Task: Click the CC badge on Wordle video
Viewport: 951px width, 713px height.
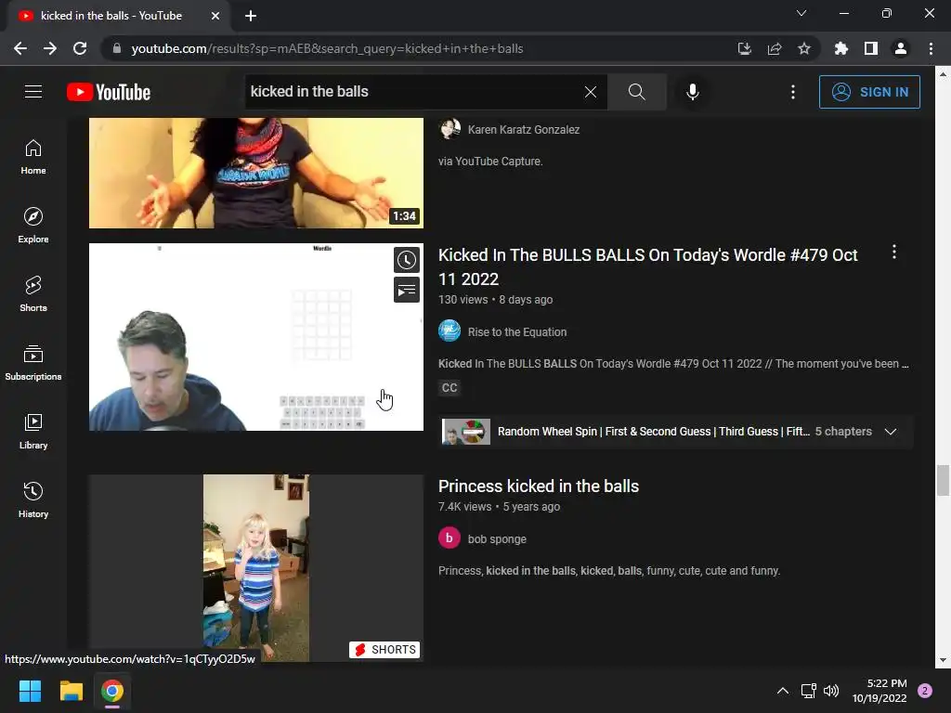Action: tap(449, 387)
